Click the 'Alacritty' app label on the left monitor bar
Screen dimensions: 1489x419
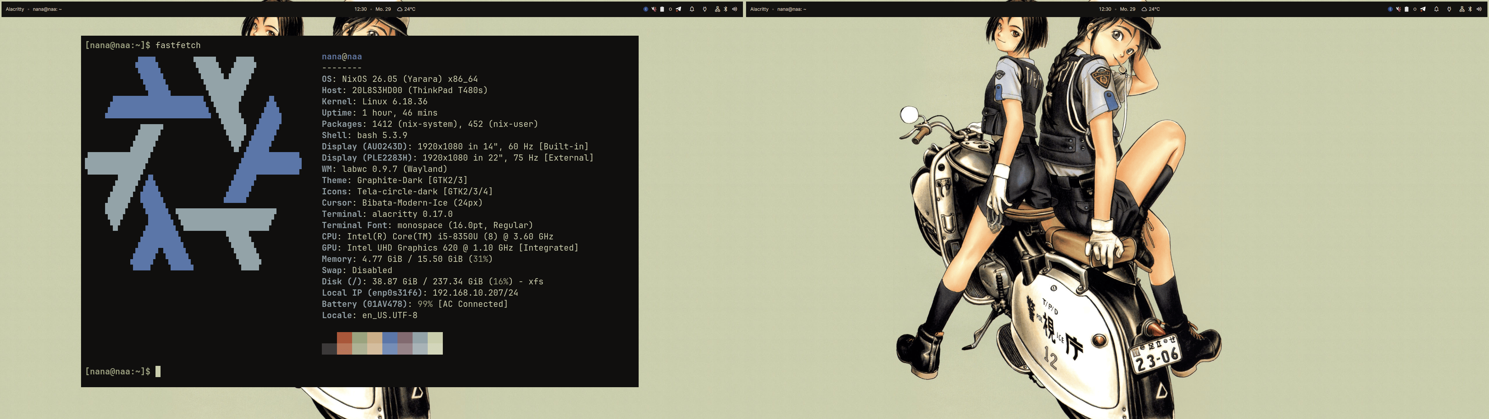coord(15,9)
